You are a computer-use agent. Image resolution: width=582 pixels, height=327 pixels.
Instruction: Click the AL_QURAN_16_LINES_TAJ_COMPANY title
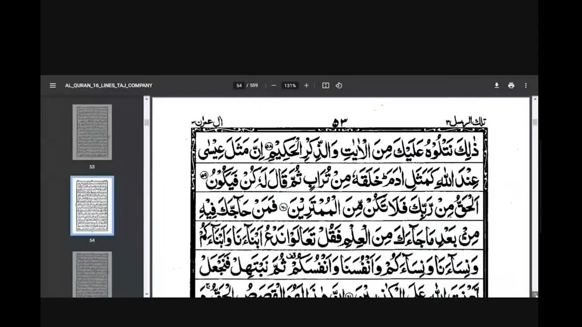click(x=109, y=85)
